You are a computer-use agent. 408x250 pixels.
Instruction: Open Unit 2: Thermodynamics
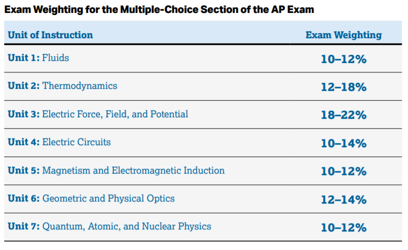(x=63, y=86)
